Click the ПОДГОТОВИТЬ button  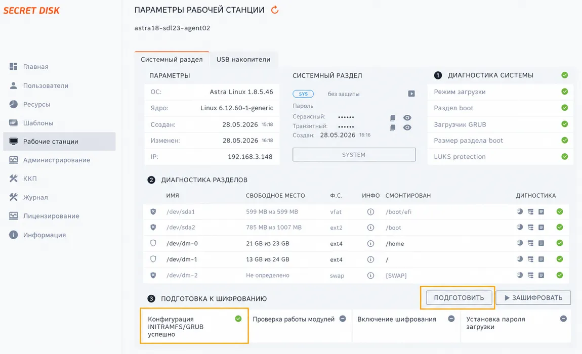pos(459,297)
